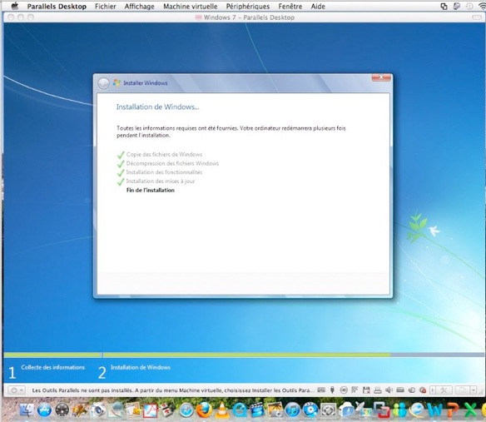486x422 pixels.
Task: Click the printer icon in status bar
Action: (378, 390)
